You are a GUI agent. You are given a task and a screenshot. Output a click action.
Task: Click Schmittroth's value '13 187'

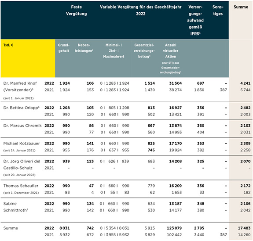176,204
